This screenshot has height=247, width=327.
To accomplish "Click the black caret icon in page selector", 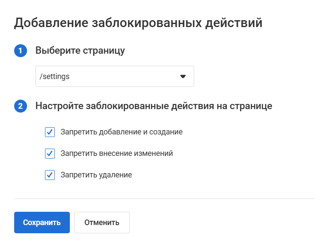I will pyautogui.click(x=183, y=76).
